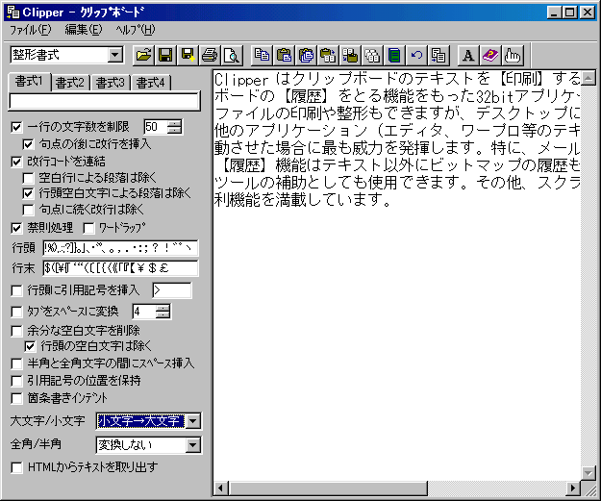601x501 pixels.
Task: Click the green book icon
Action: click(x=394, y=56)
